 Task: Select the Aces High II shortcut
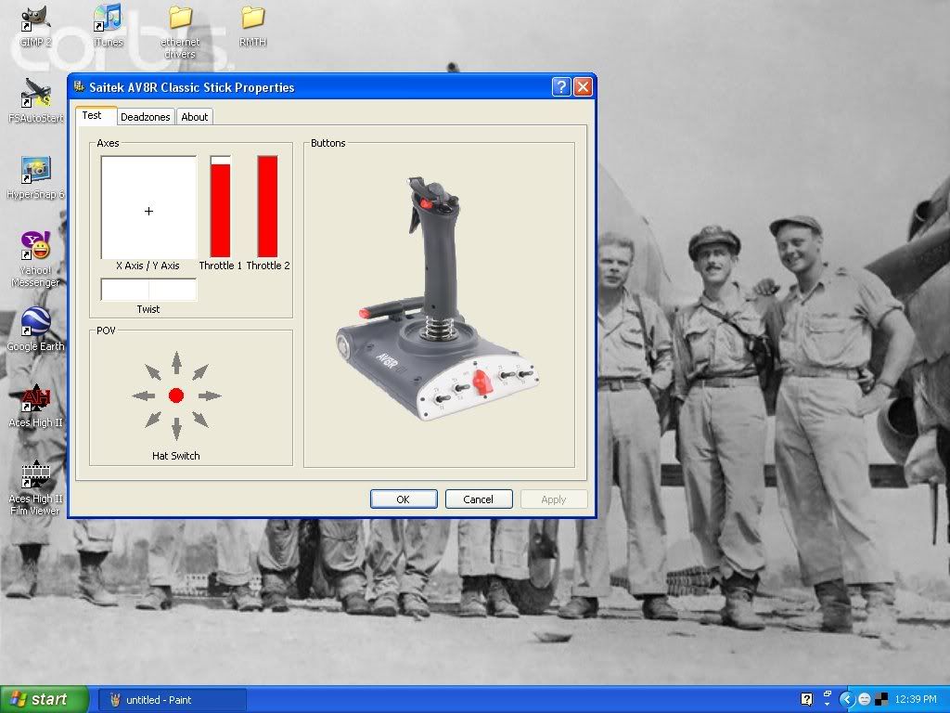pos(35,406)
